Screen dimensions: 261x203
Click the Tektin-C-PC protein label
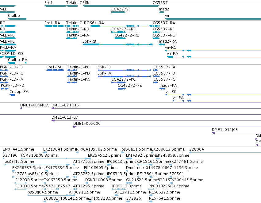pos(78,67)
